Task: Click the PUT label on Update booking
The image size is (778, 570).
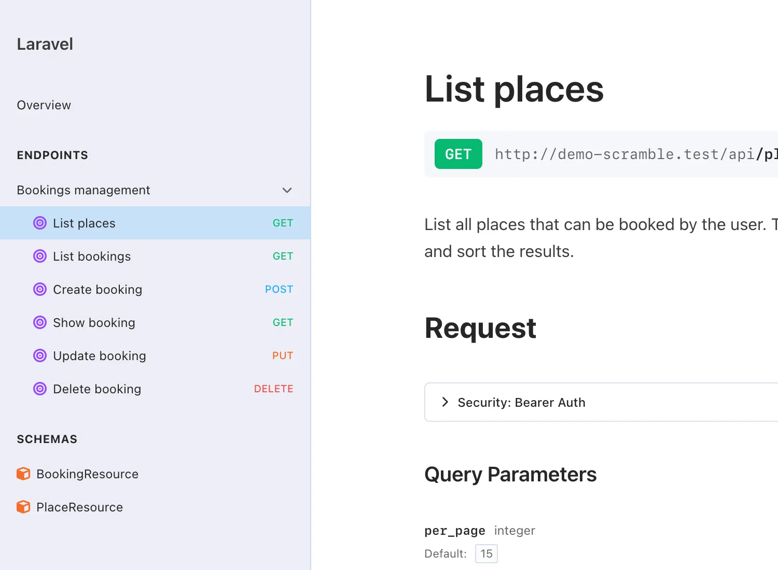Action: pyautogui.click(x=283, y=355)
